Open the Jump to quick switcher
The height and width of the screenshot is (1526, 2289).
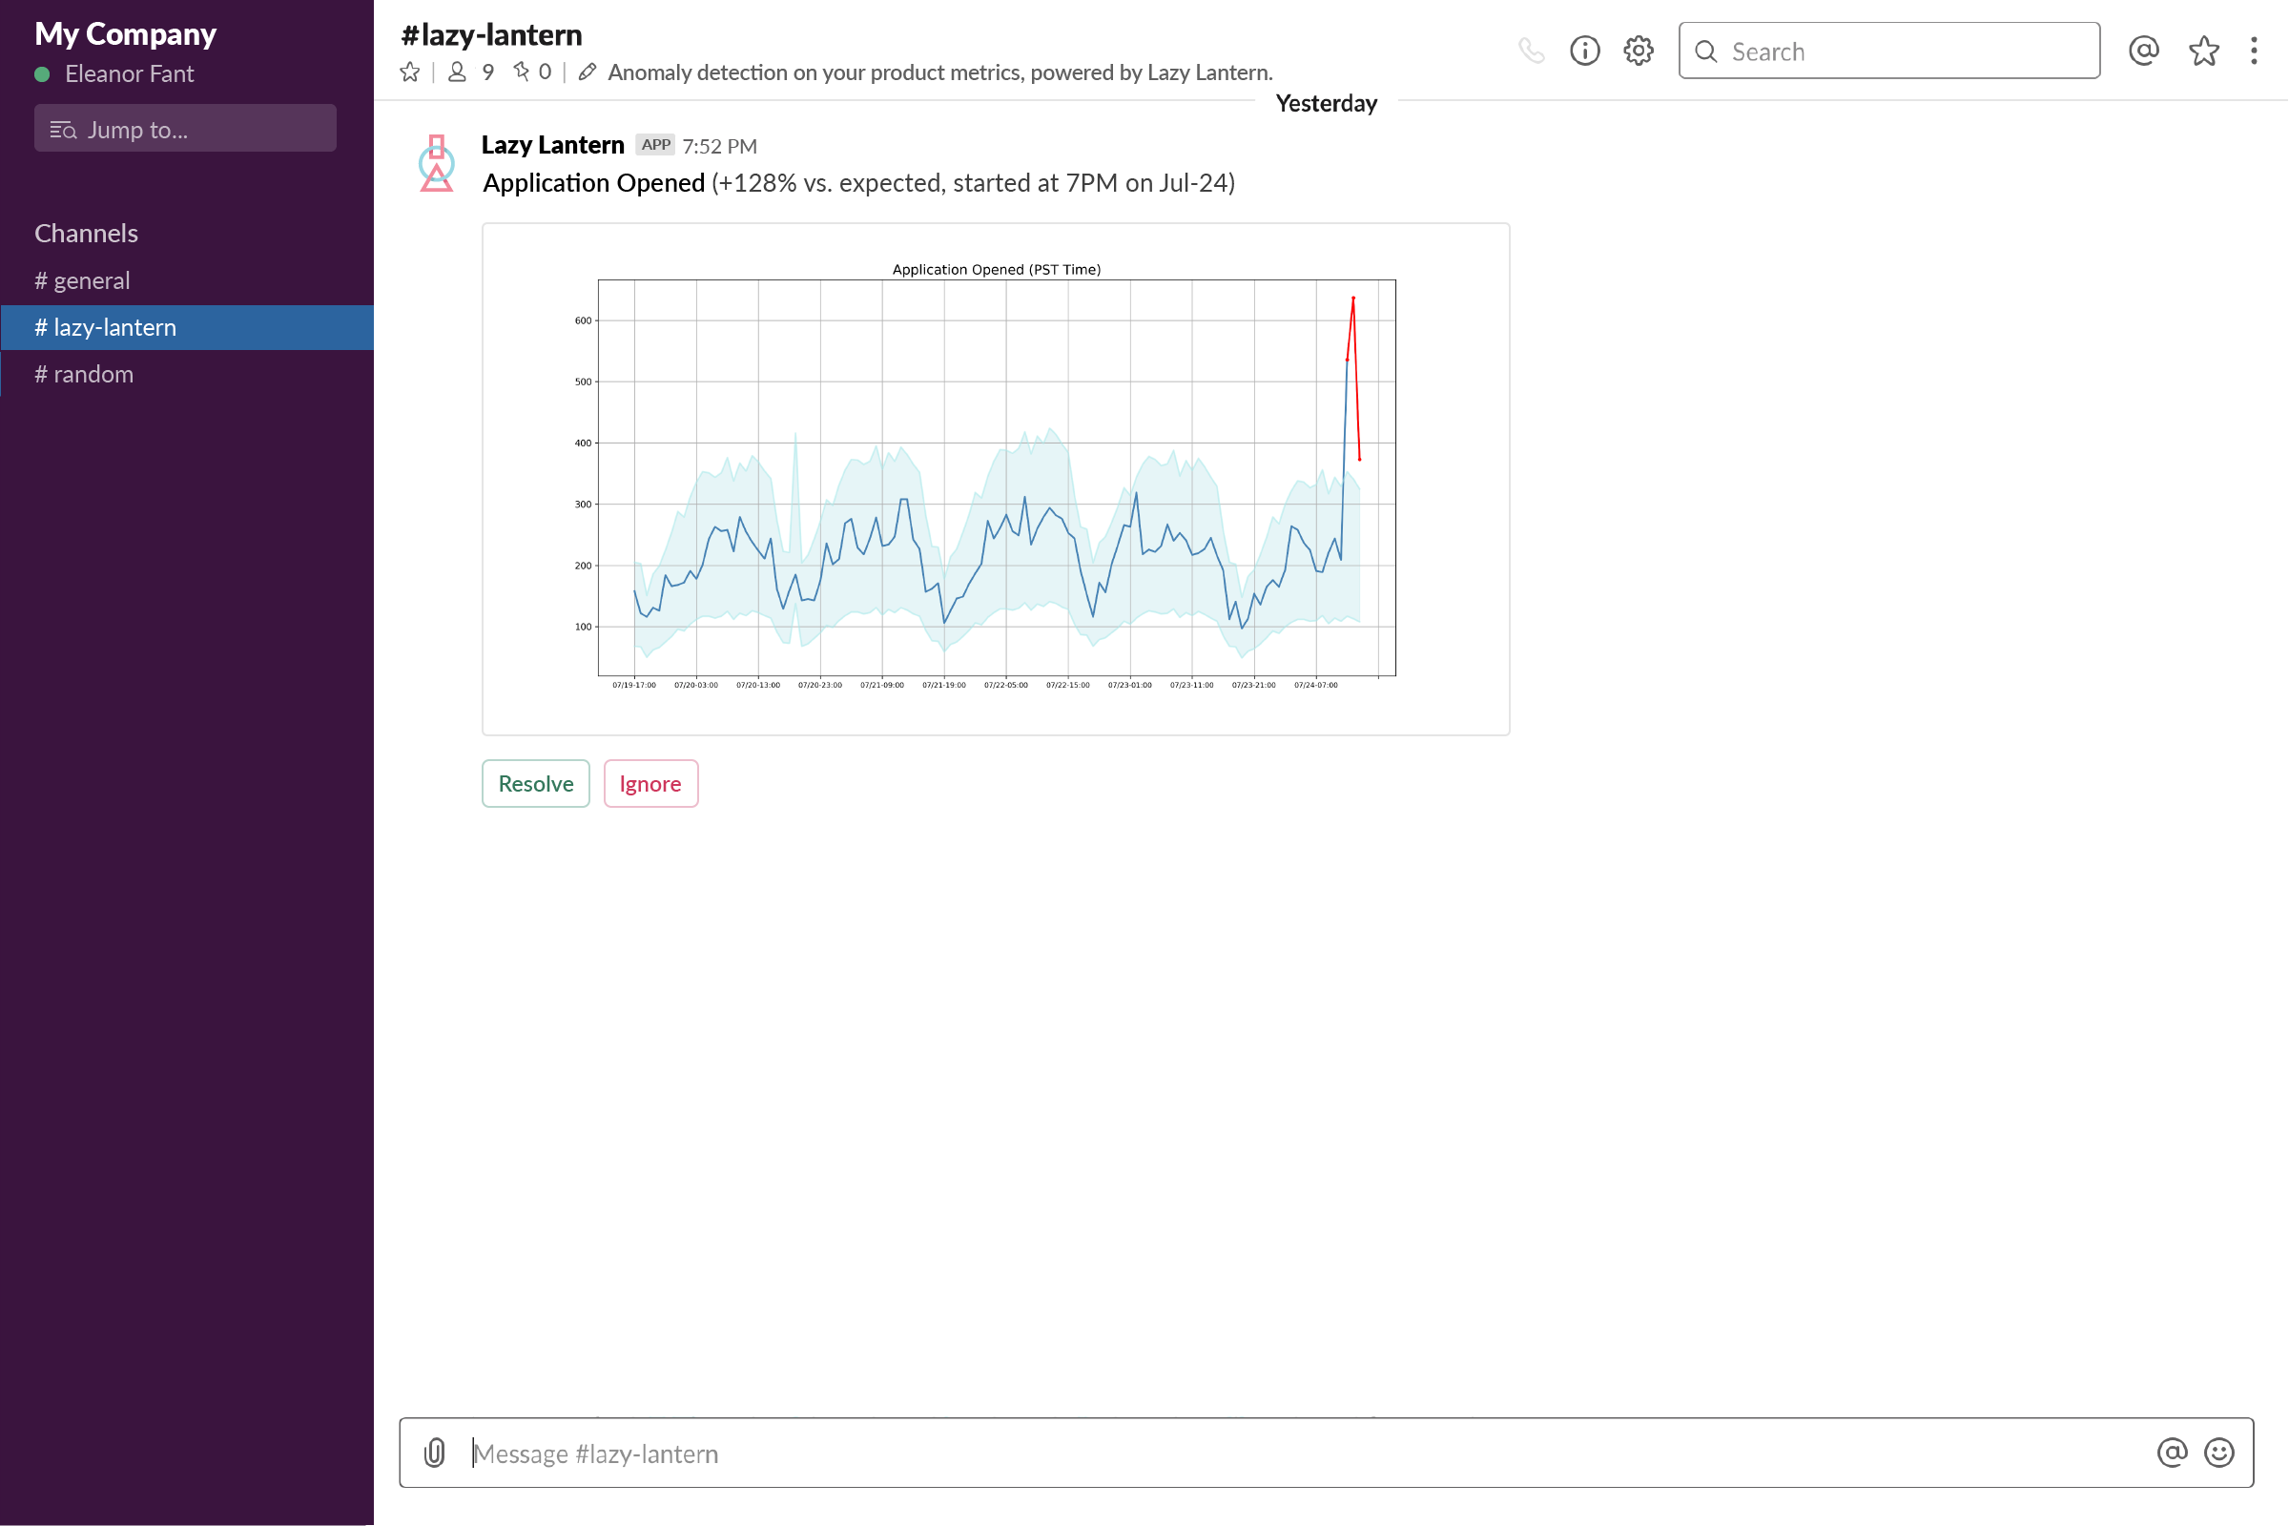pyautogui.click(x=185, y=128)
